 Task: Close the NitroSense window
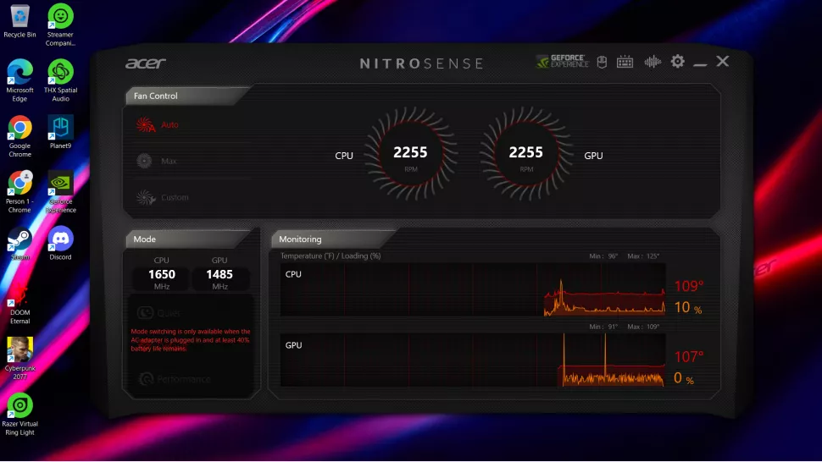coord(723,61)
